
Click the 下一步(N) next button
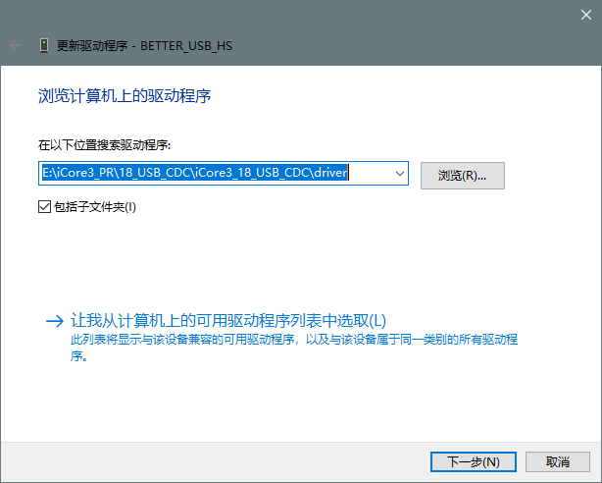coord(474,461)
